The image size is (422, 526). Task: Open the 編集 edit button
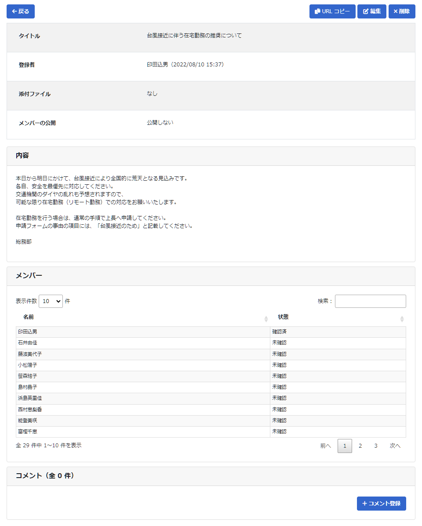371,11
